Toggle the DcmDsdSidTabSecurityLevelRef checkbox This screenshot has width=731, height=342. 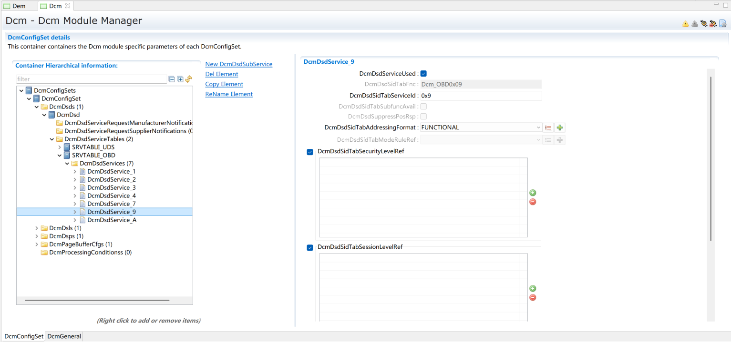coord(310,152)
